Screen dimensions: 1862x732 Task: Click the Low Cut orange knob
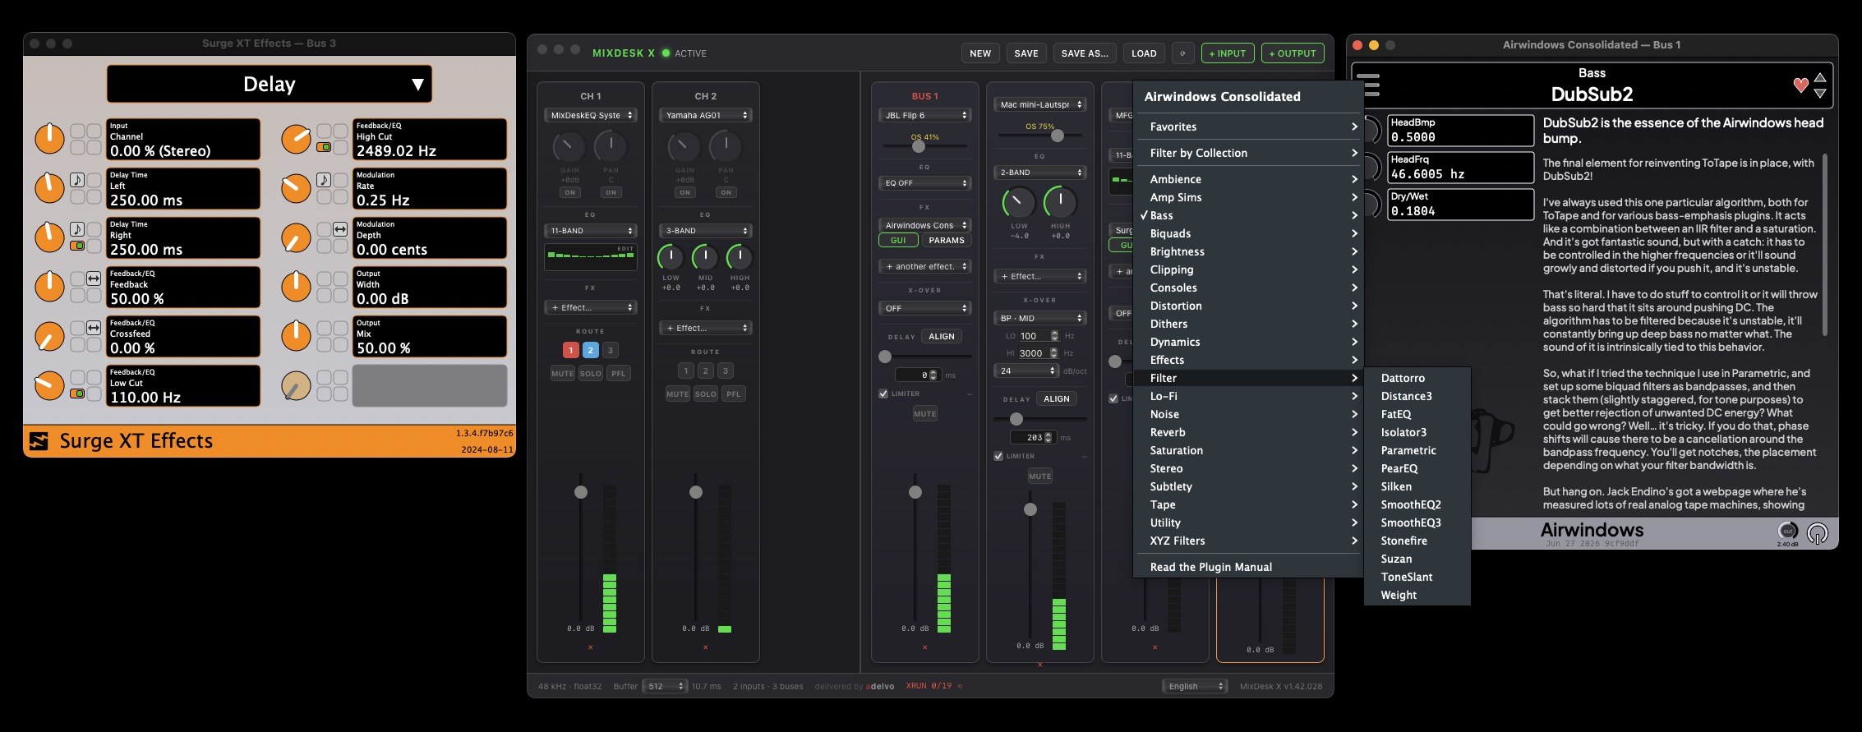[49, 385]
